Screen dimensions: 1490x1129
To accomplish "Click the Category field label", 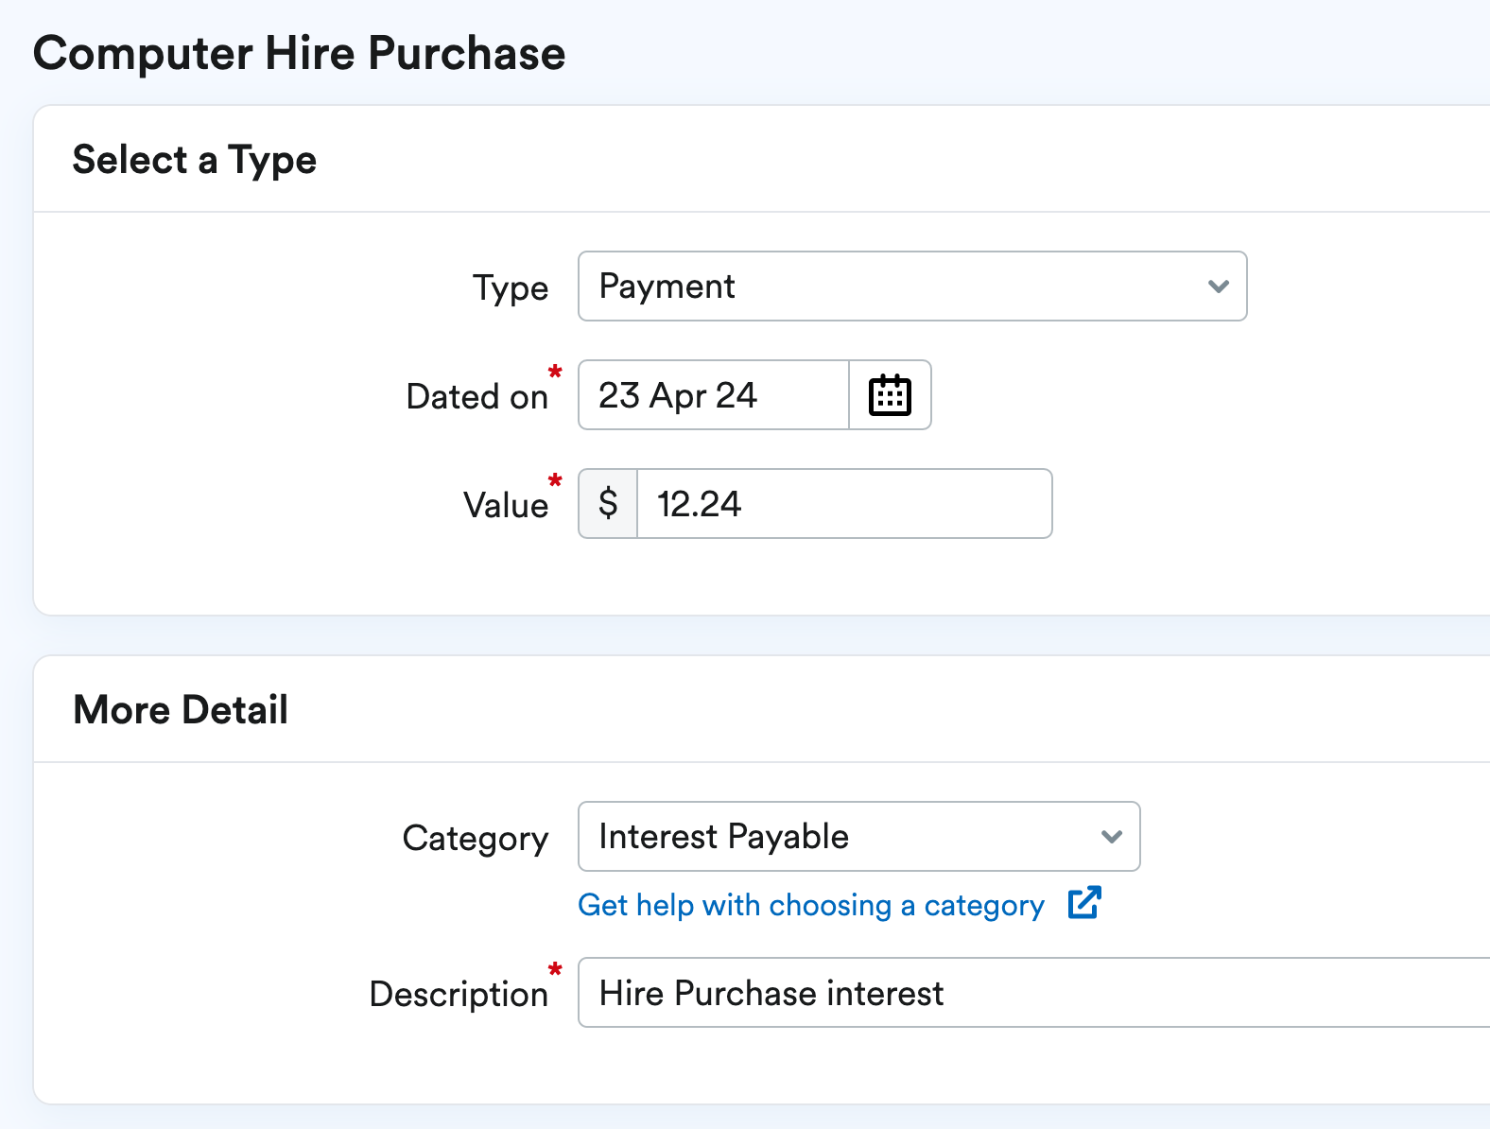I will click(x=475, y=839).
